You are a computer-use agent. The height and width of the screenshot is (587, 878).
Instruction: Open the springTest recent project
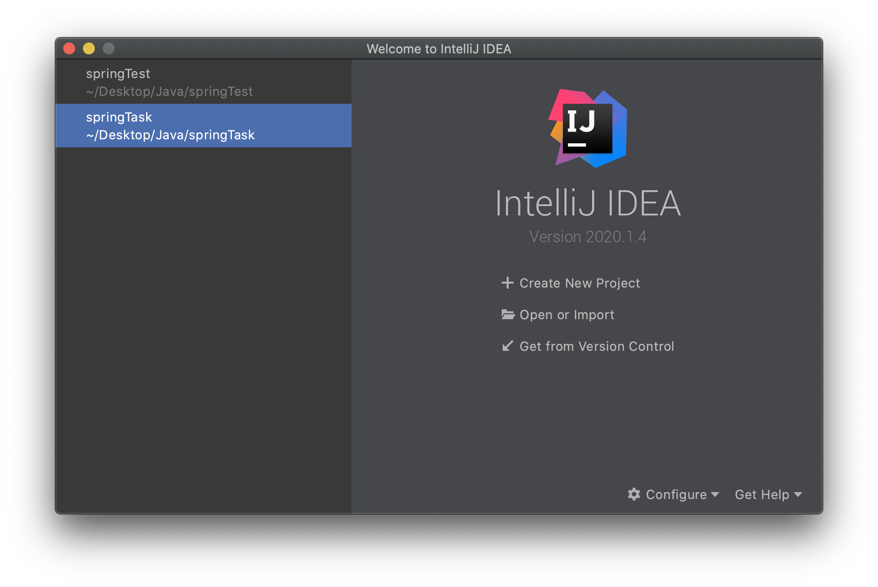click(x=203, y=82)
